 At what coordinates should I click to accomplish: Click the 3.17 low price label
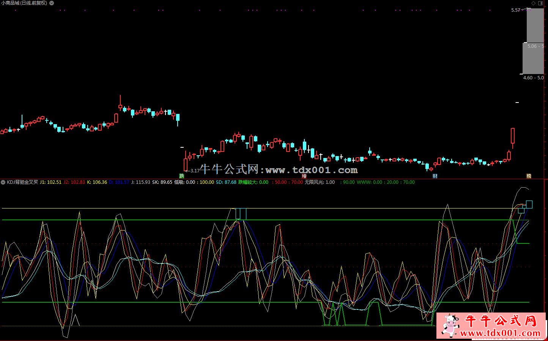click(195, 171)
